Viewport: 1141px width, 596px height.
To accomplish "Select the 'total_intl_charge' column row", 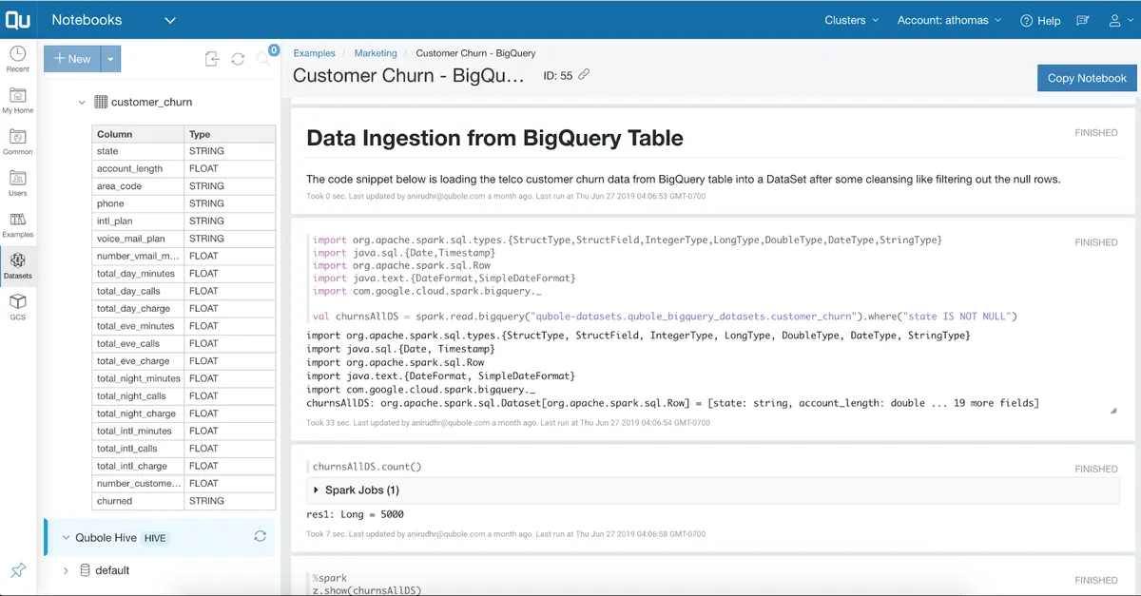I will pos(184,466).
